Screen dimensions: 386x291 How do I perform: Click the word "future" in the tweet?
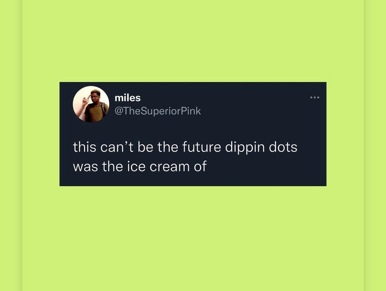(x=201, y=147)
